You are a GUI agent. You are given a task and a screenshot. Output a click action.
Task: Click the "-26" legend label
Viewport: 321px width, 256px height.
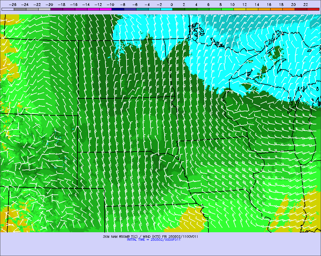[13, 4]
